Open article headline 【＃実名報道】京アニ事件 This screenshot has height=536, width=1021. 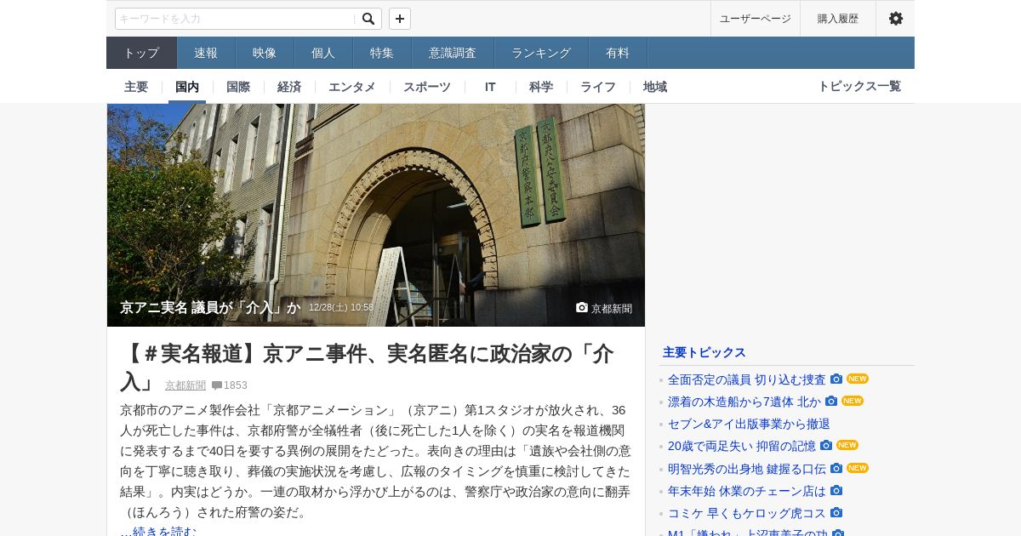pos(367,367)
